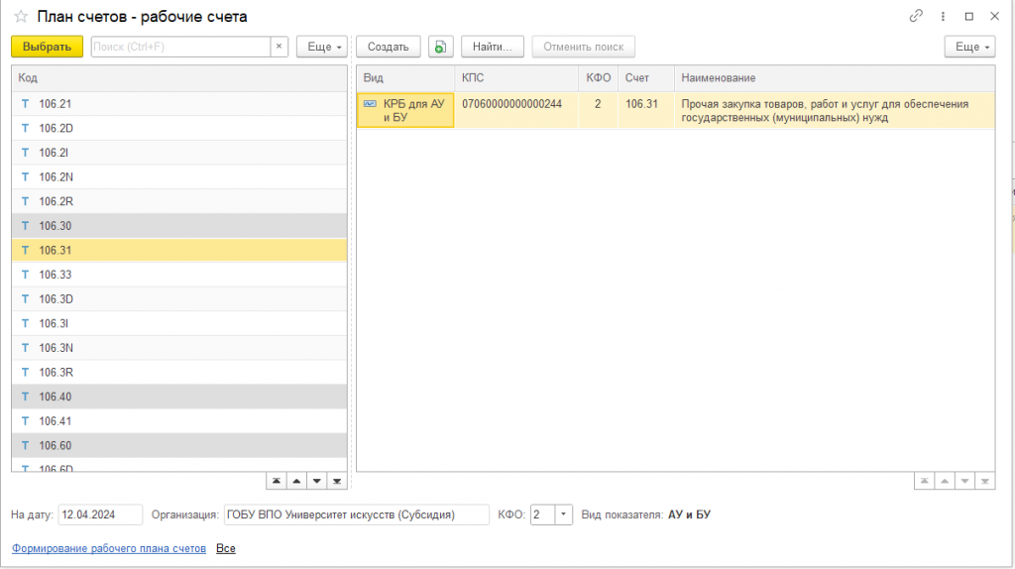Select account 106.60 in list
The width and height of the screenshot is (1015, 569).
pos(179,445)
